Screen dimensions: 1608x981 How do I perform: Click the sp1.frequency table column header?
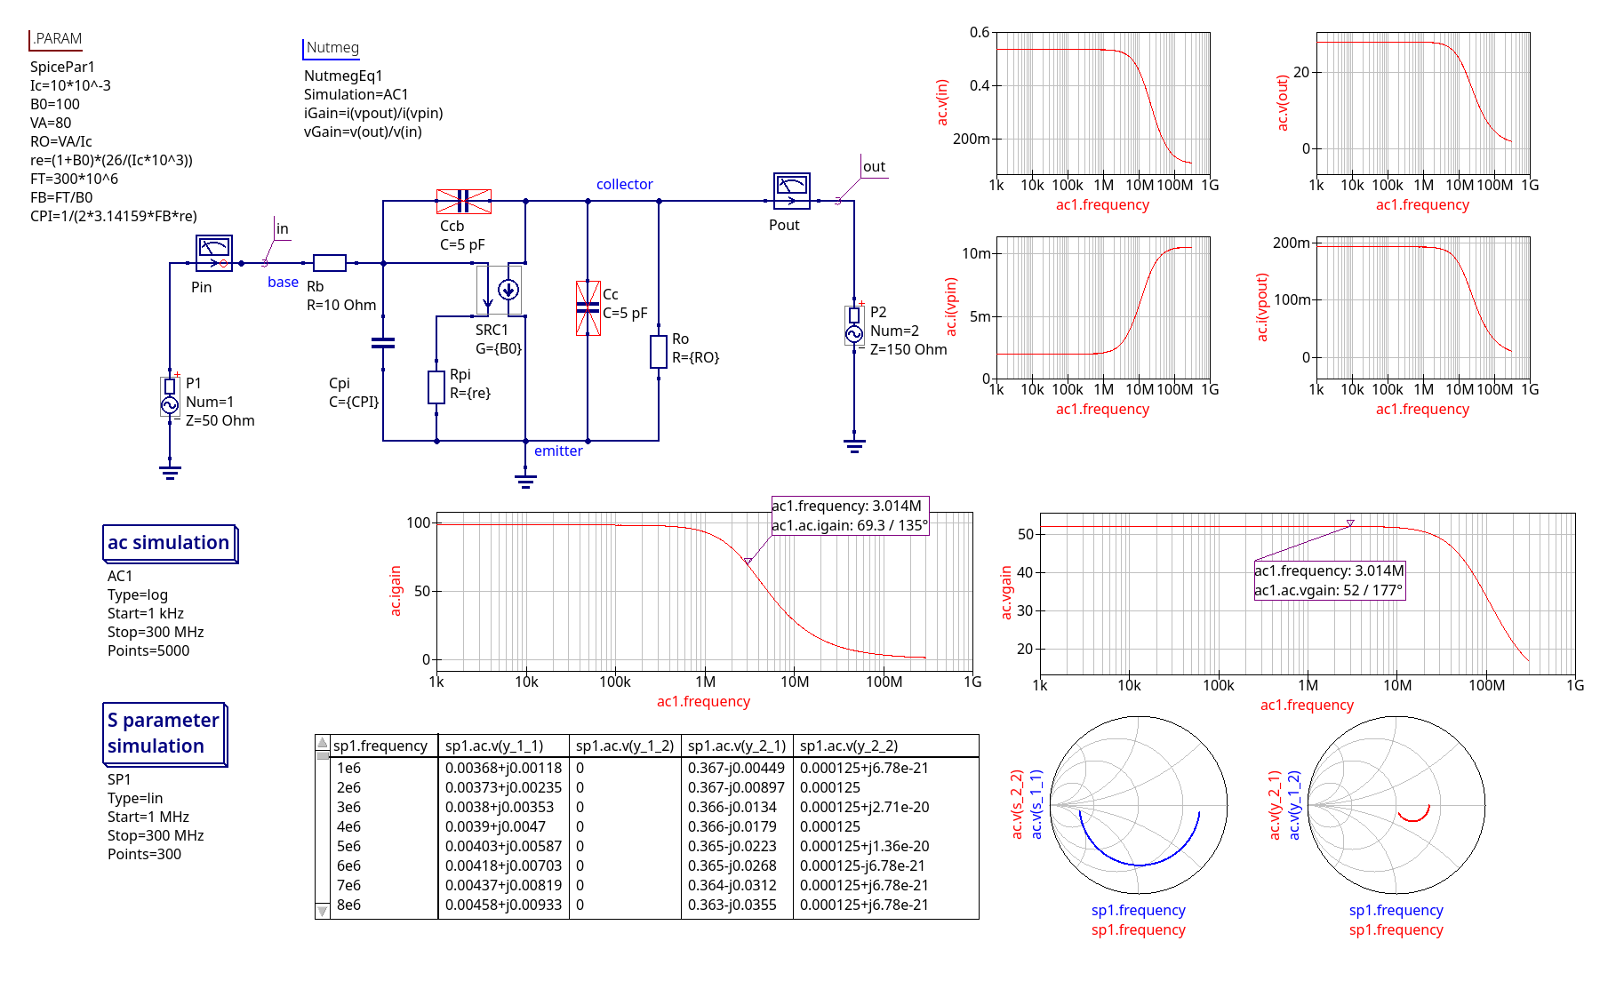pos(380,746)
